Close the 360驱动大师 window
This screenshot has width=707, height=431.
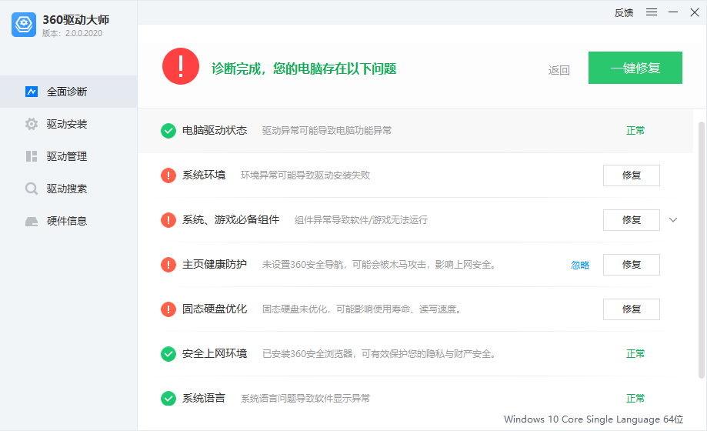click(695, 12)
